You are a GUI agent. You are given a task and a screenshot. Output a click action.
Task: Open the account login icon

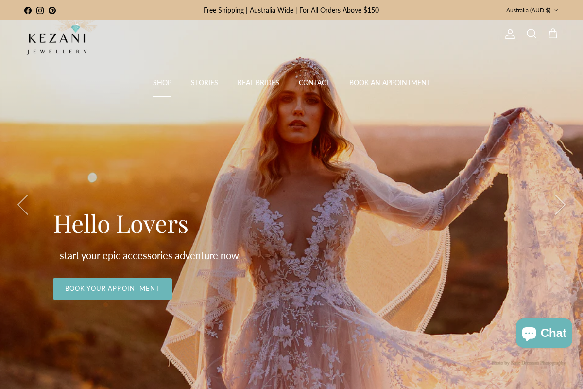tap(510, 34)
